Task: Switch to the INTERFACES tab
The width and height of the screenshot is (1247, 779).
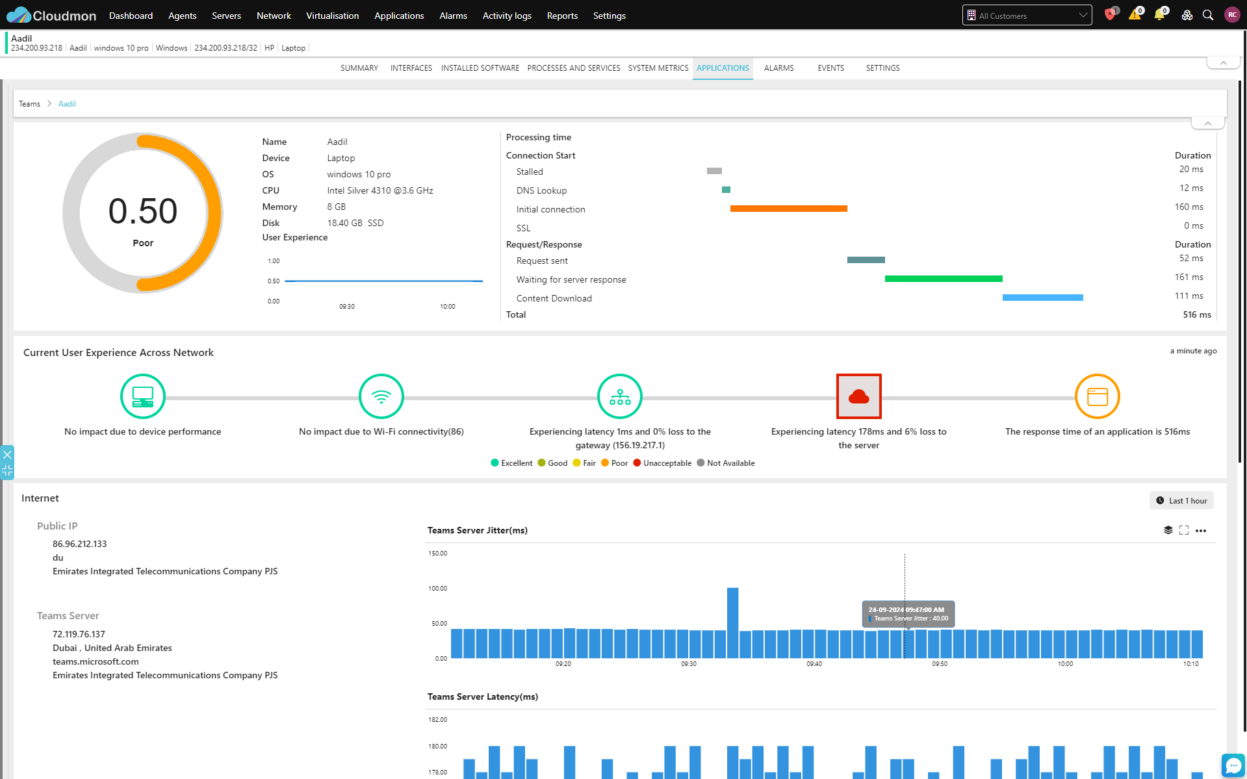Action: (411, 68)
